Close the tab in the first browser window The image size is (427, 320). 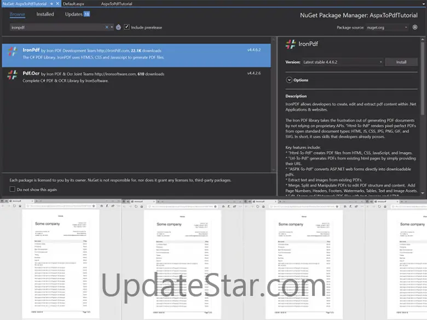point(32,201)
